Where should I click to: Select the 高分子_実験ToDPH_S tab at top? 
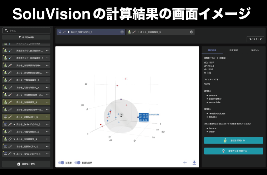(91, 32)
